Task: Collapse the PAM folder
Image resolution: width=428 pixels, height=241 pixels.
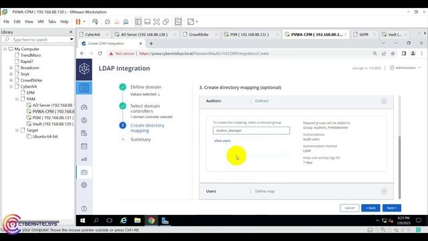Action: tap(17, 99)
